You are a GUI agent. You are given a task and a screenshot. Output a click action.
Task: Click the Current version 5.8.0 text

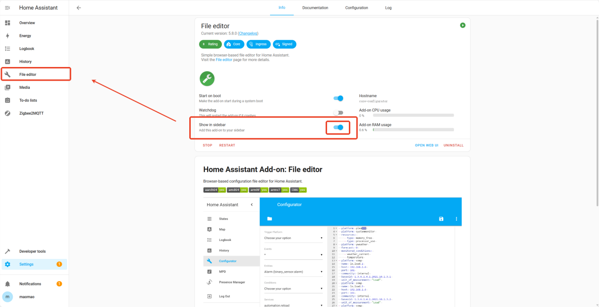(x=219, y=33)
